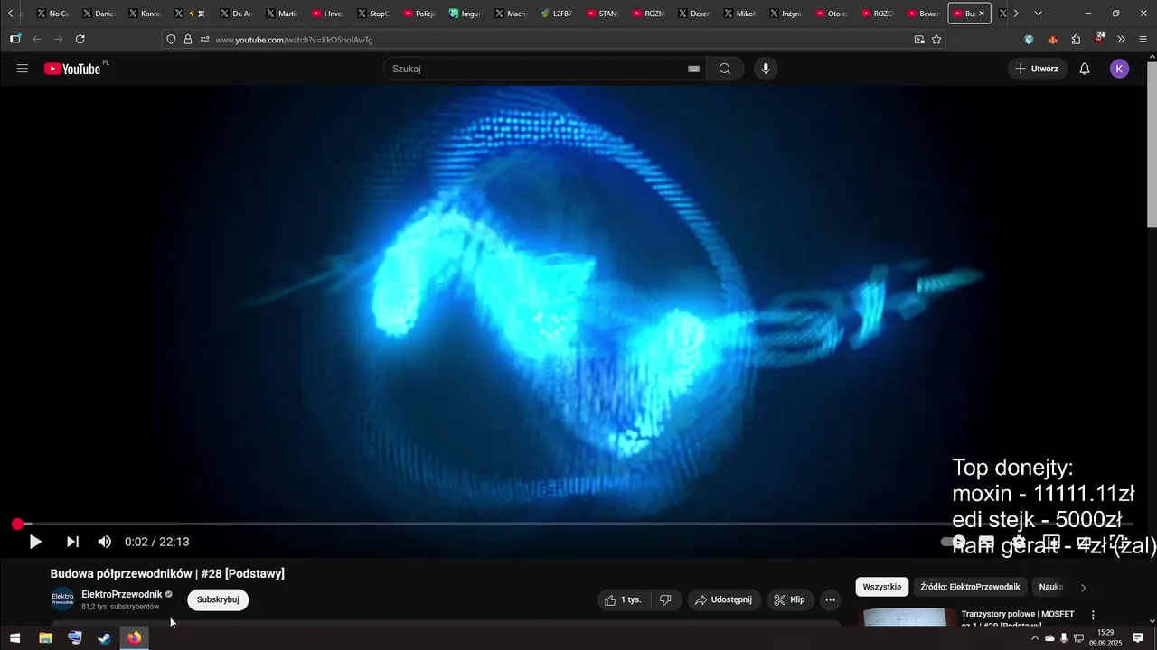Click the red progress scrubber handle
This screenshot has width=1157, height=650.
pos(17,524)
